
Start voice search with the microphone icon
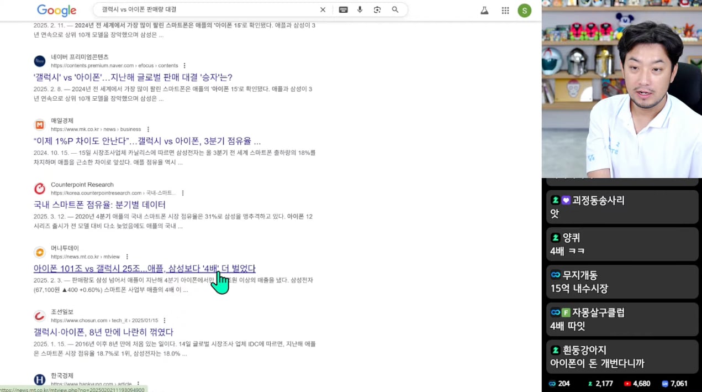(360, 10)
